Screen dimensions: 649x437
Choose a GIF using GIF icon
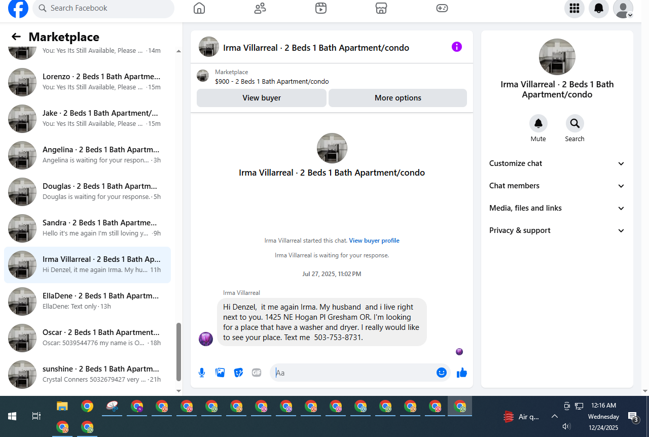[257, 373]
